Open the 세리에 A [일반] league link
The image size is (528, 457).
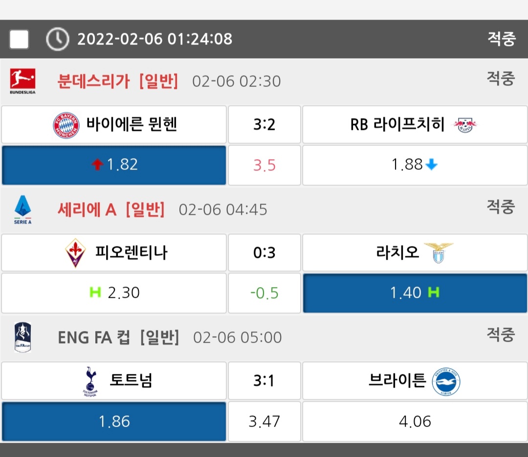(x=111, y=209)
